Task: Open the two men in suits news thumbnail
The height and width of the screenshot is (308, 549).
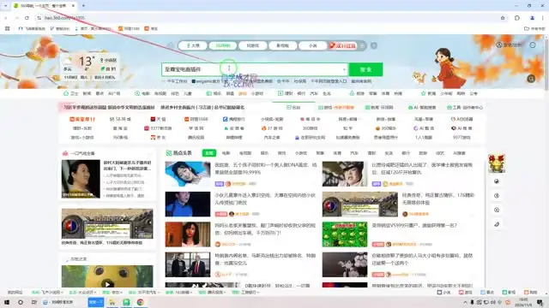Action: coord(188,264)
